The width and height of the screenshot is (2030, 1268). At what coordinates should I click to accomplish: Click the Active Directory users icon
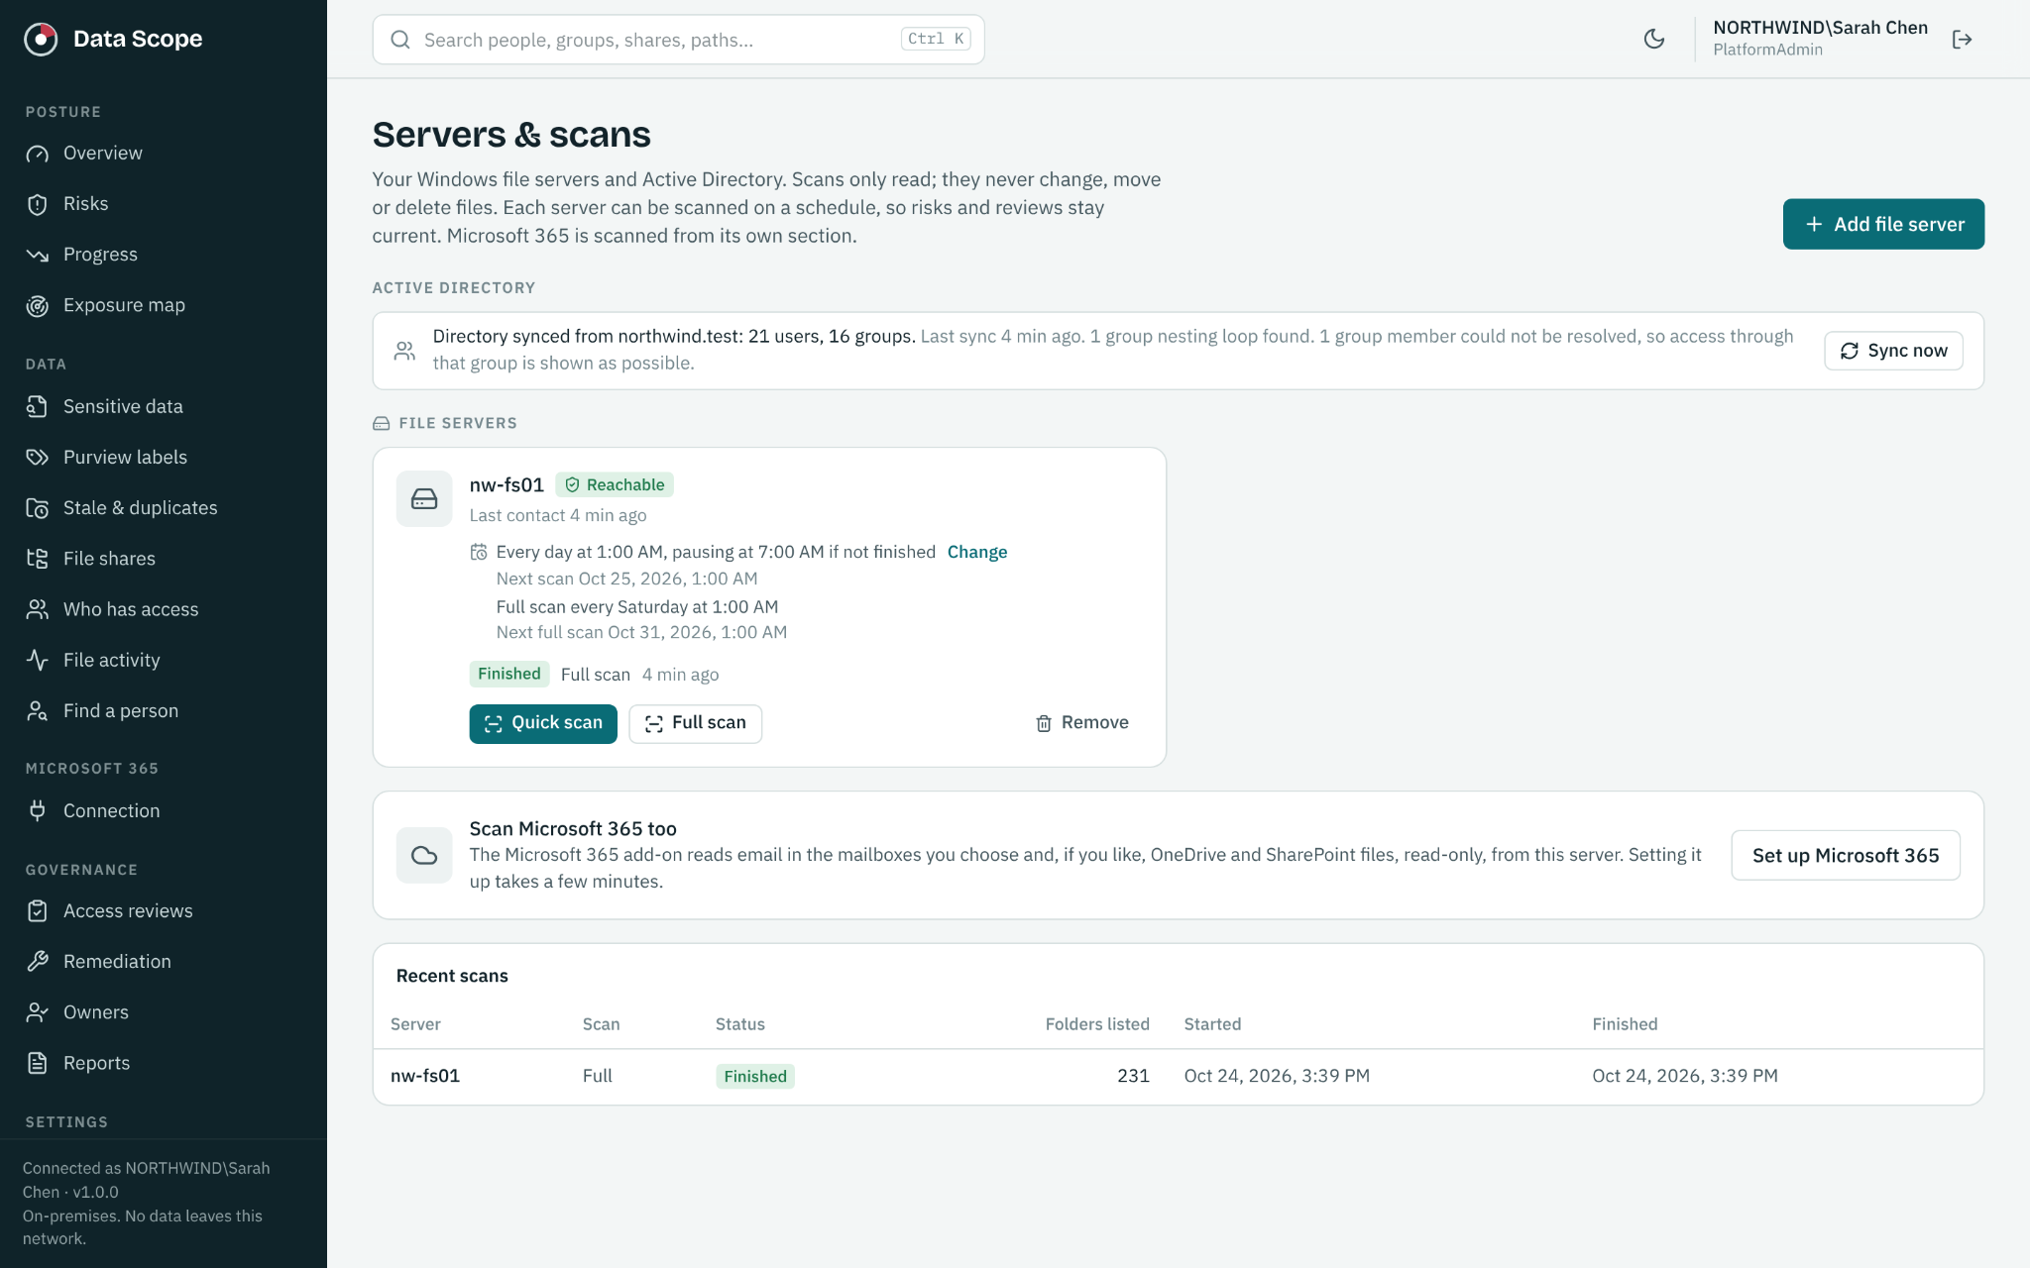pos(404,351)
